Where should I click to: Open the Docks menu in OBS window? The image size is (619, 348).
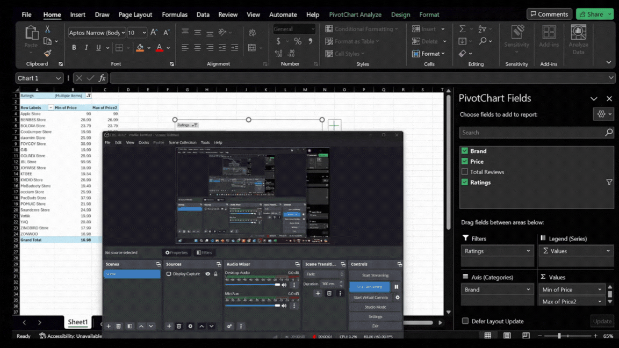[143, 142]
